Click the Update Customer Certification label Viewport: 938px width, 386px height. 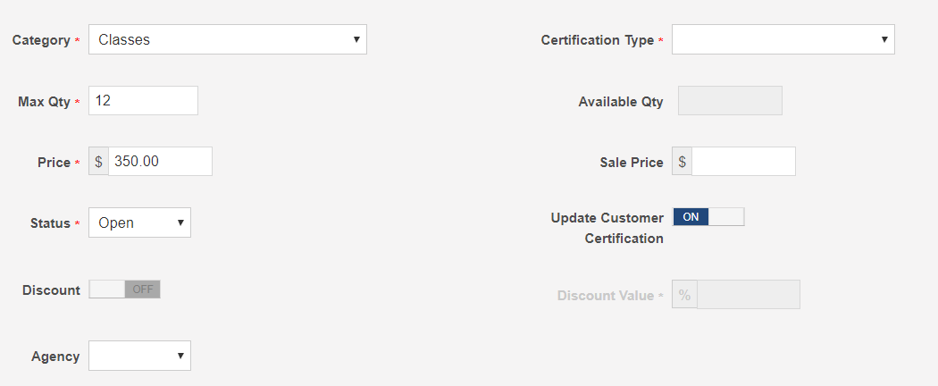pos(607,228)
